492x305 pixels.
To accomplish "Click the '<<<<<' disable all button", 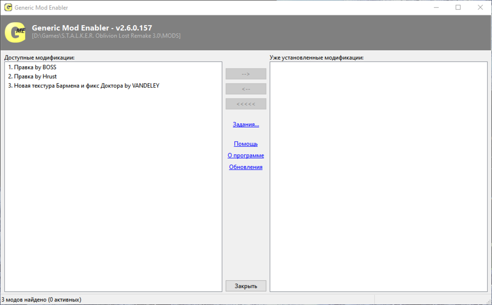I will tap(246, 104).
